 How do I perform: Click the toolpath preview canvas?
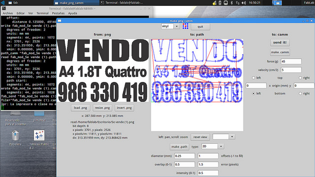(x=197, y=85)
